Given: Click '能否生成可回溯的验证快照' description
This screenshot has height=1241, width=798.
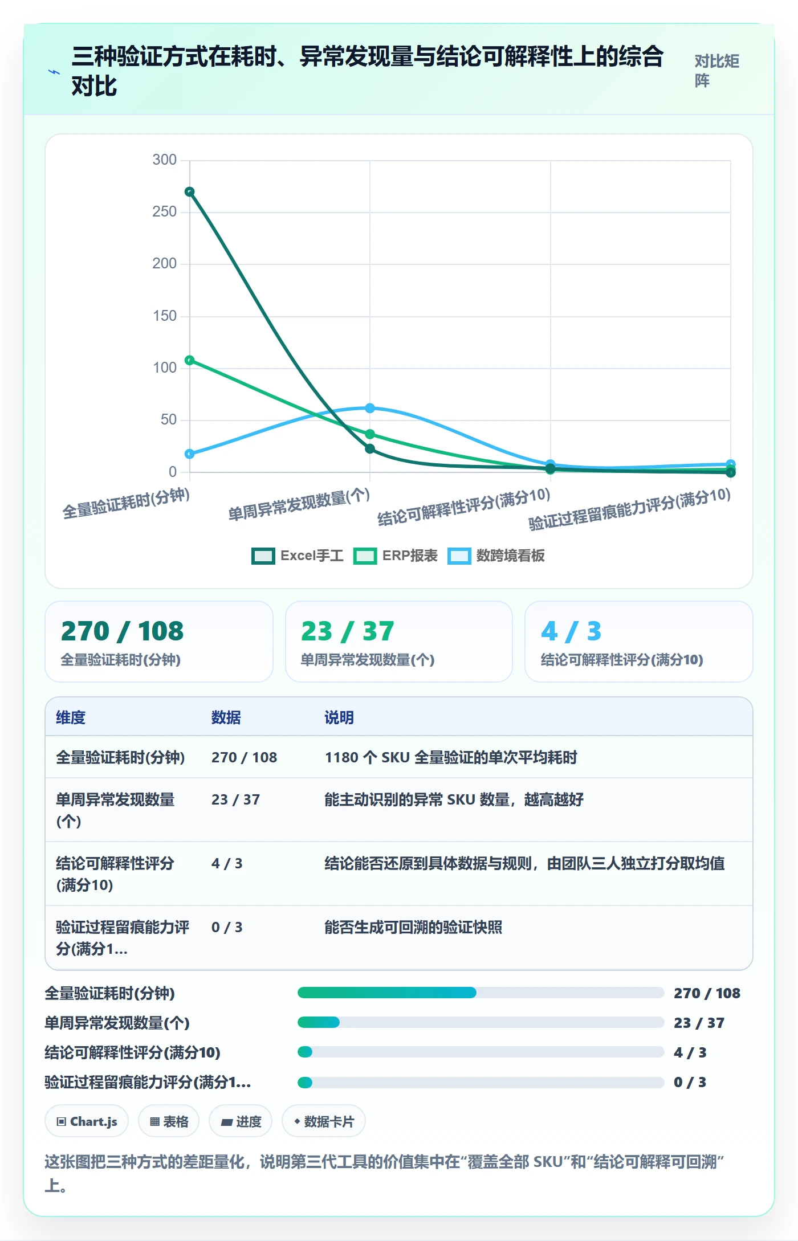Looking at the screenshot, I should pyautogui.click(x=413, y=927).
